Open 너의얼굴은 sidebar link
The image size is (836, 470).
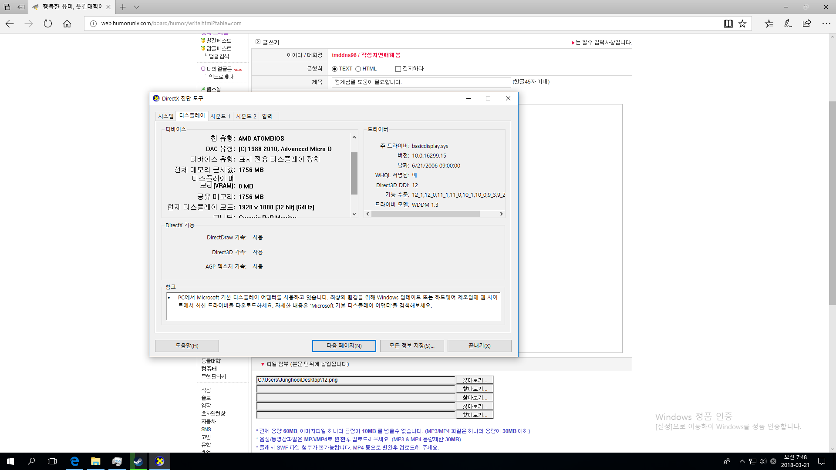pos(219,69)
